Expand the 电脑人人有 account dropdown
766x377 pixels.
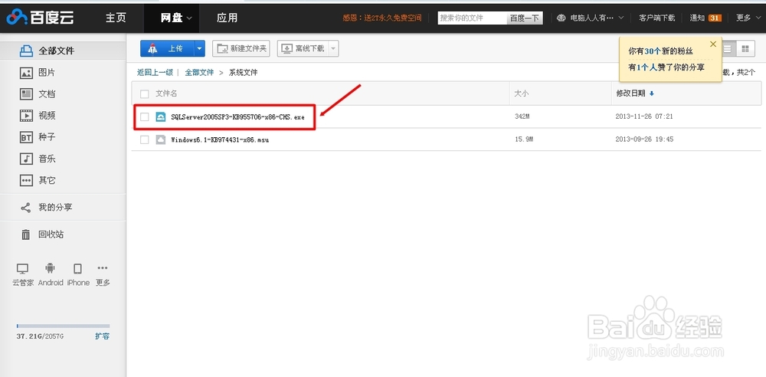[x=621, y=18]
